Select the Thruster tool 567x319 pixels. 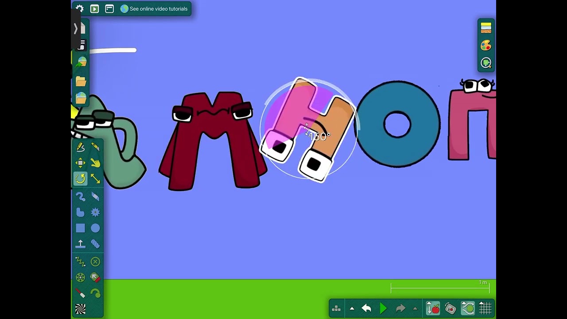[95, 278]
